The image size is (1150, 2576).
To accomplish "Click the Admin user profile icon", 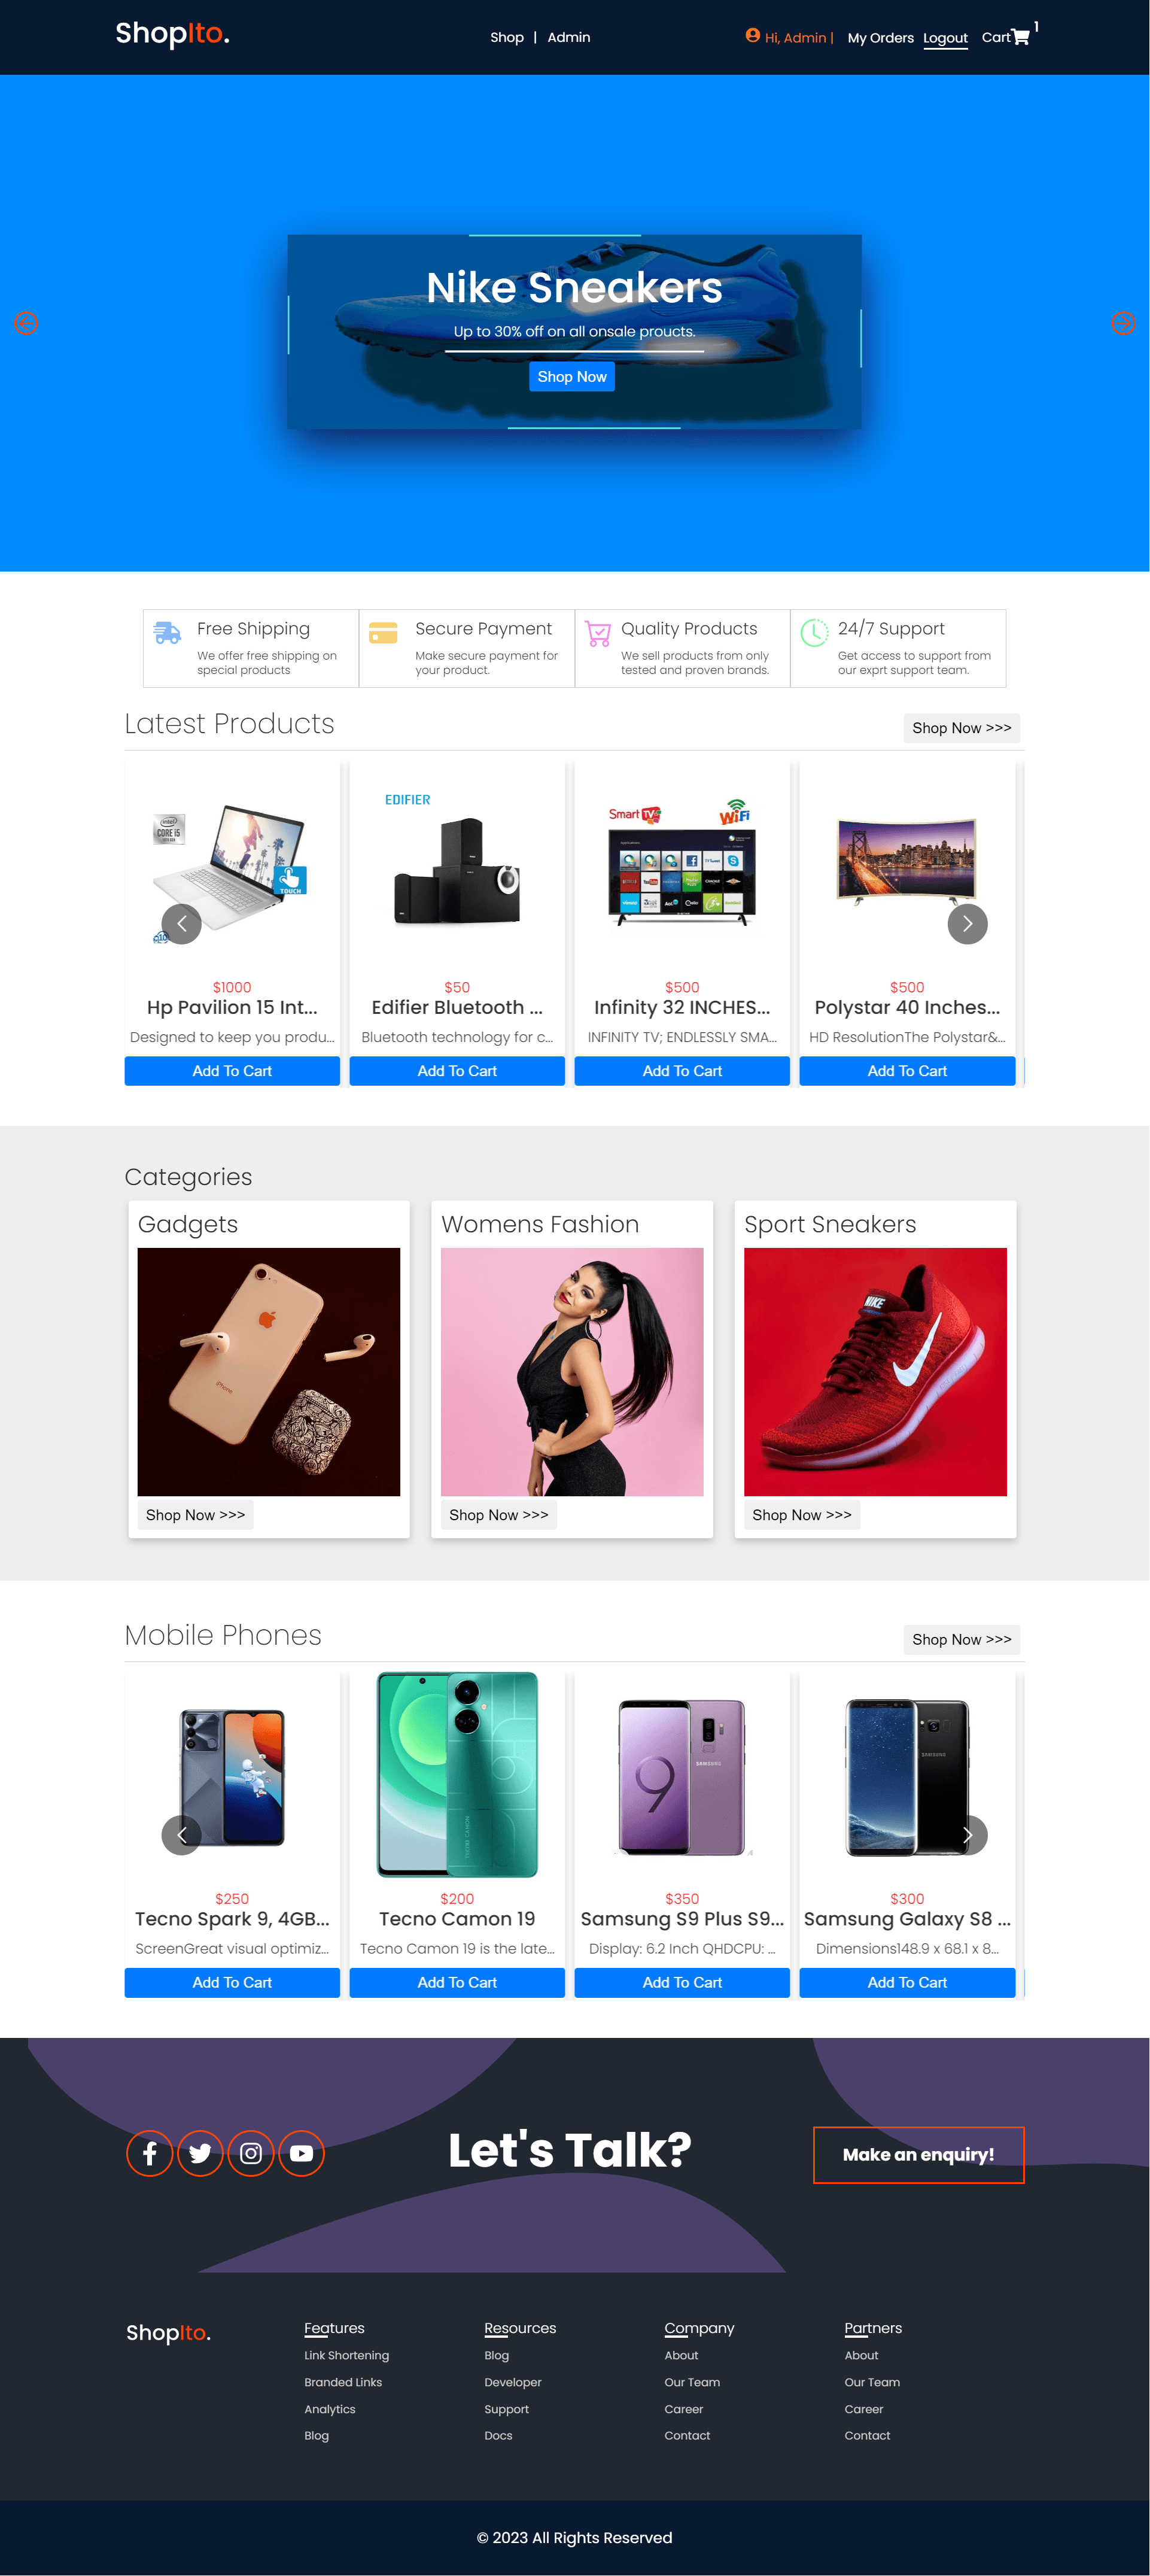I will (753, 36).
